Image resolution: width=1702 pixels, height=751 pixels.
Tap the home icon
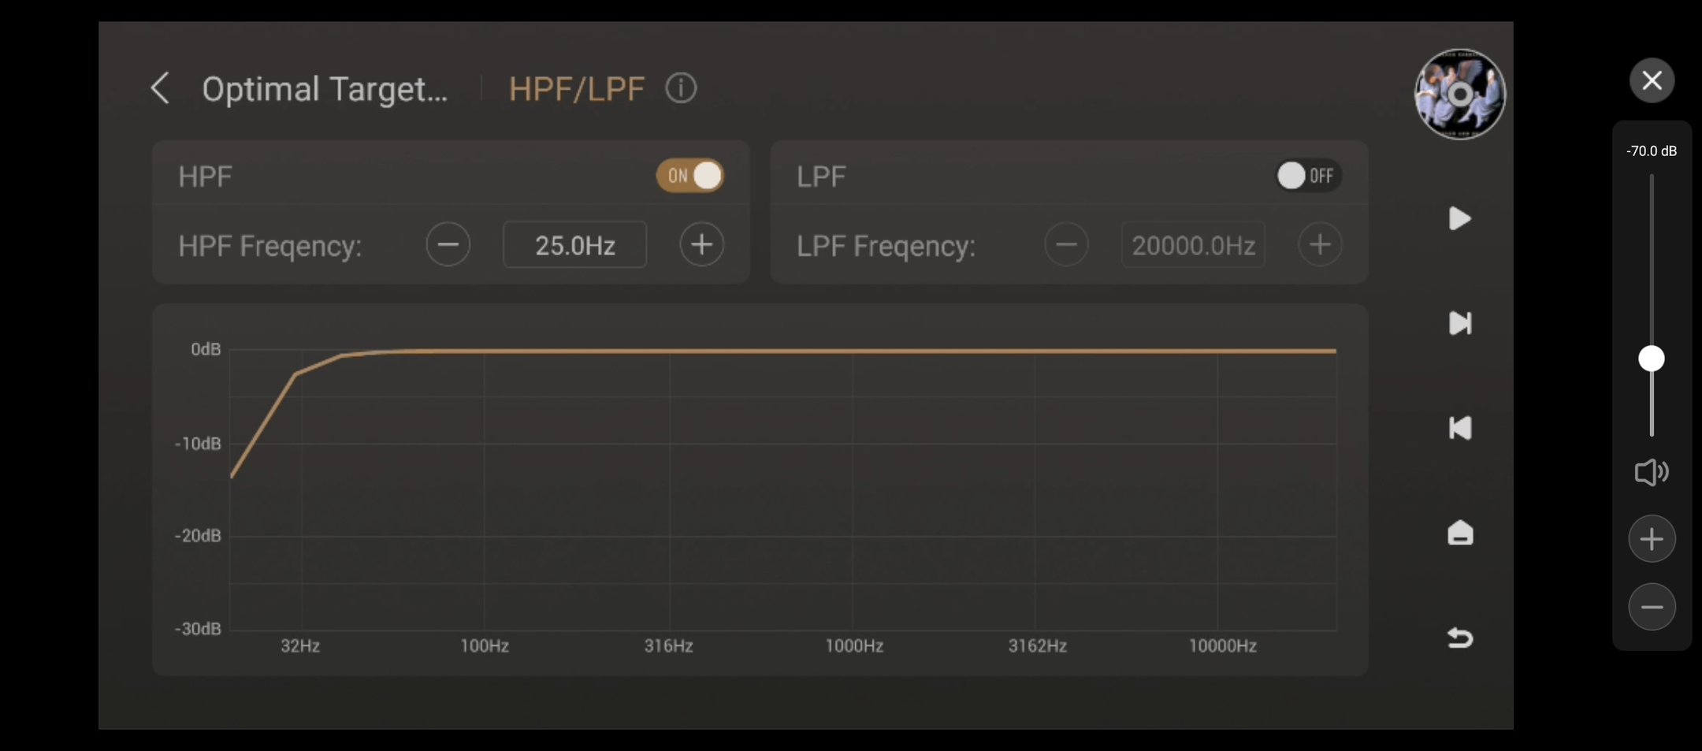1460,534
